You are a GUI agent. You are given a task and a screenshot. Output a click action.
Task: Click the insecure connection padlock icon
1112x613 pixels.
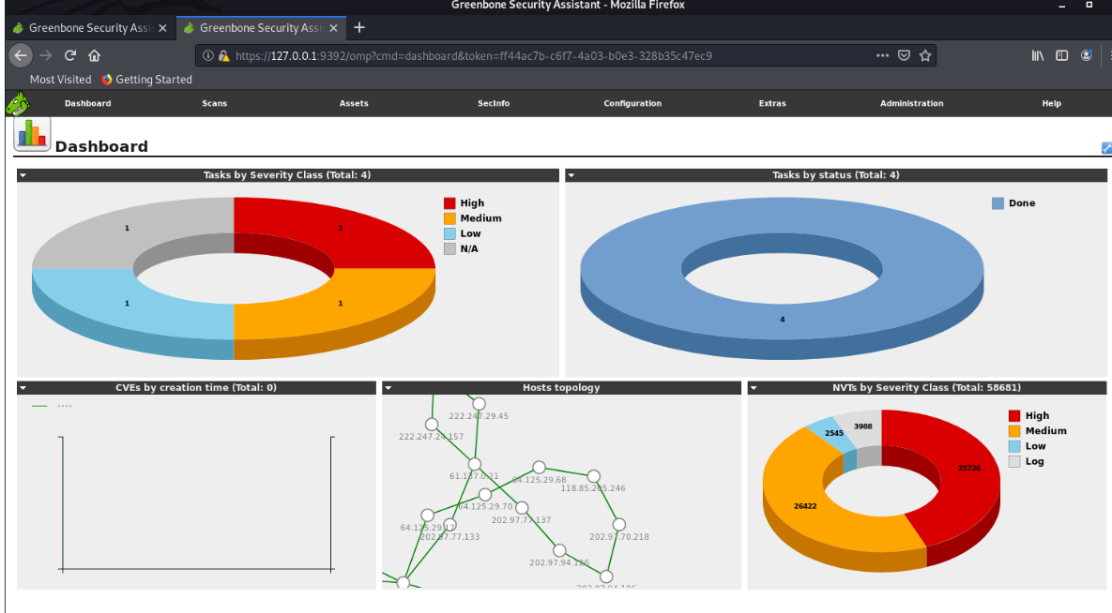click(x=224, y=55)
